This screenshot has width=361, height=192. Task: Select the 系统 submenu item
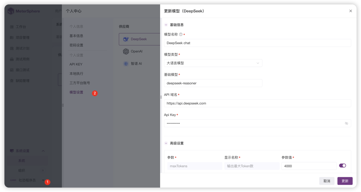21,161
